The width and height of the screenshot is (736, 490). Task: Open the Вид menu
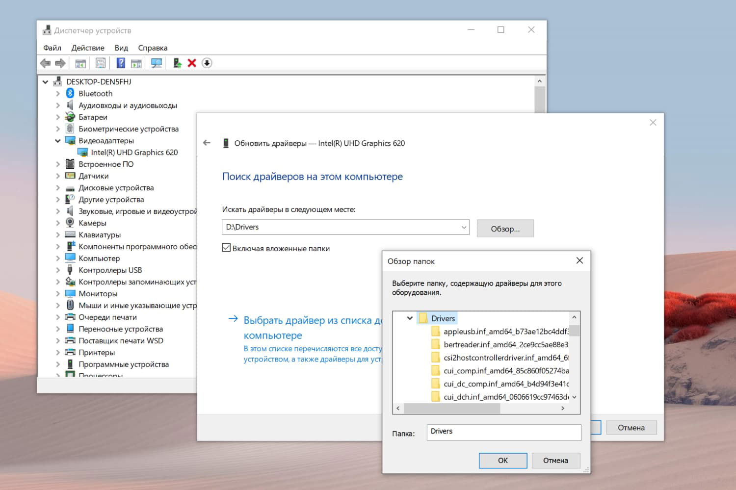[x=121, y=48]
